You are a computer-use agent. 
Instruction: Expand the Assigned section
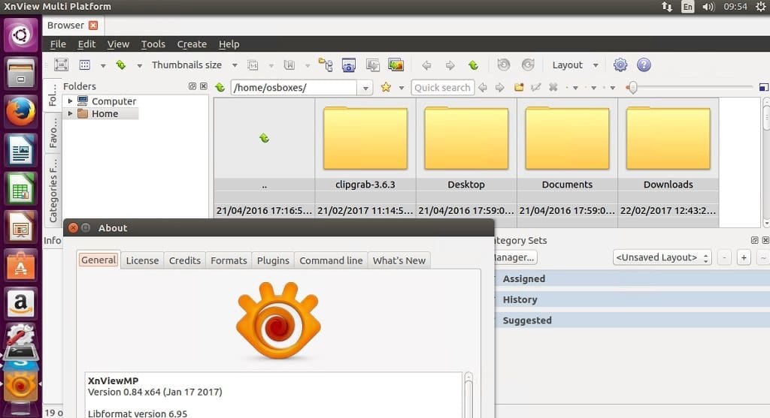[633, 278]
